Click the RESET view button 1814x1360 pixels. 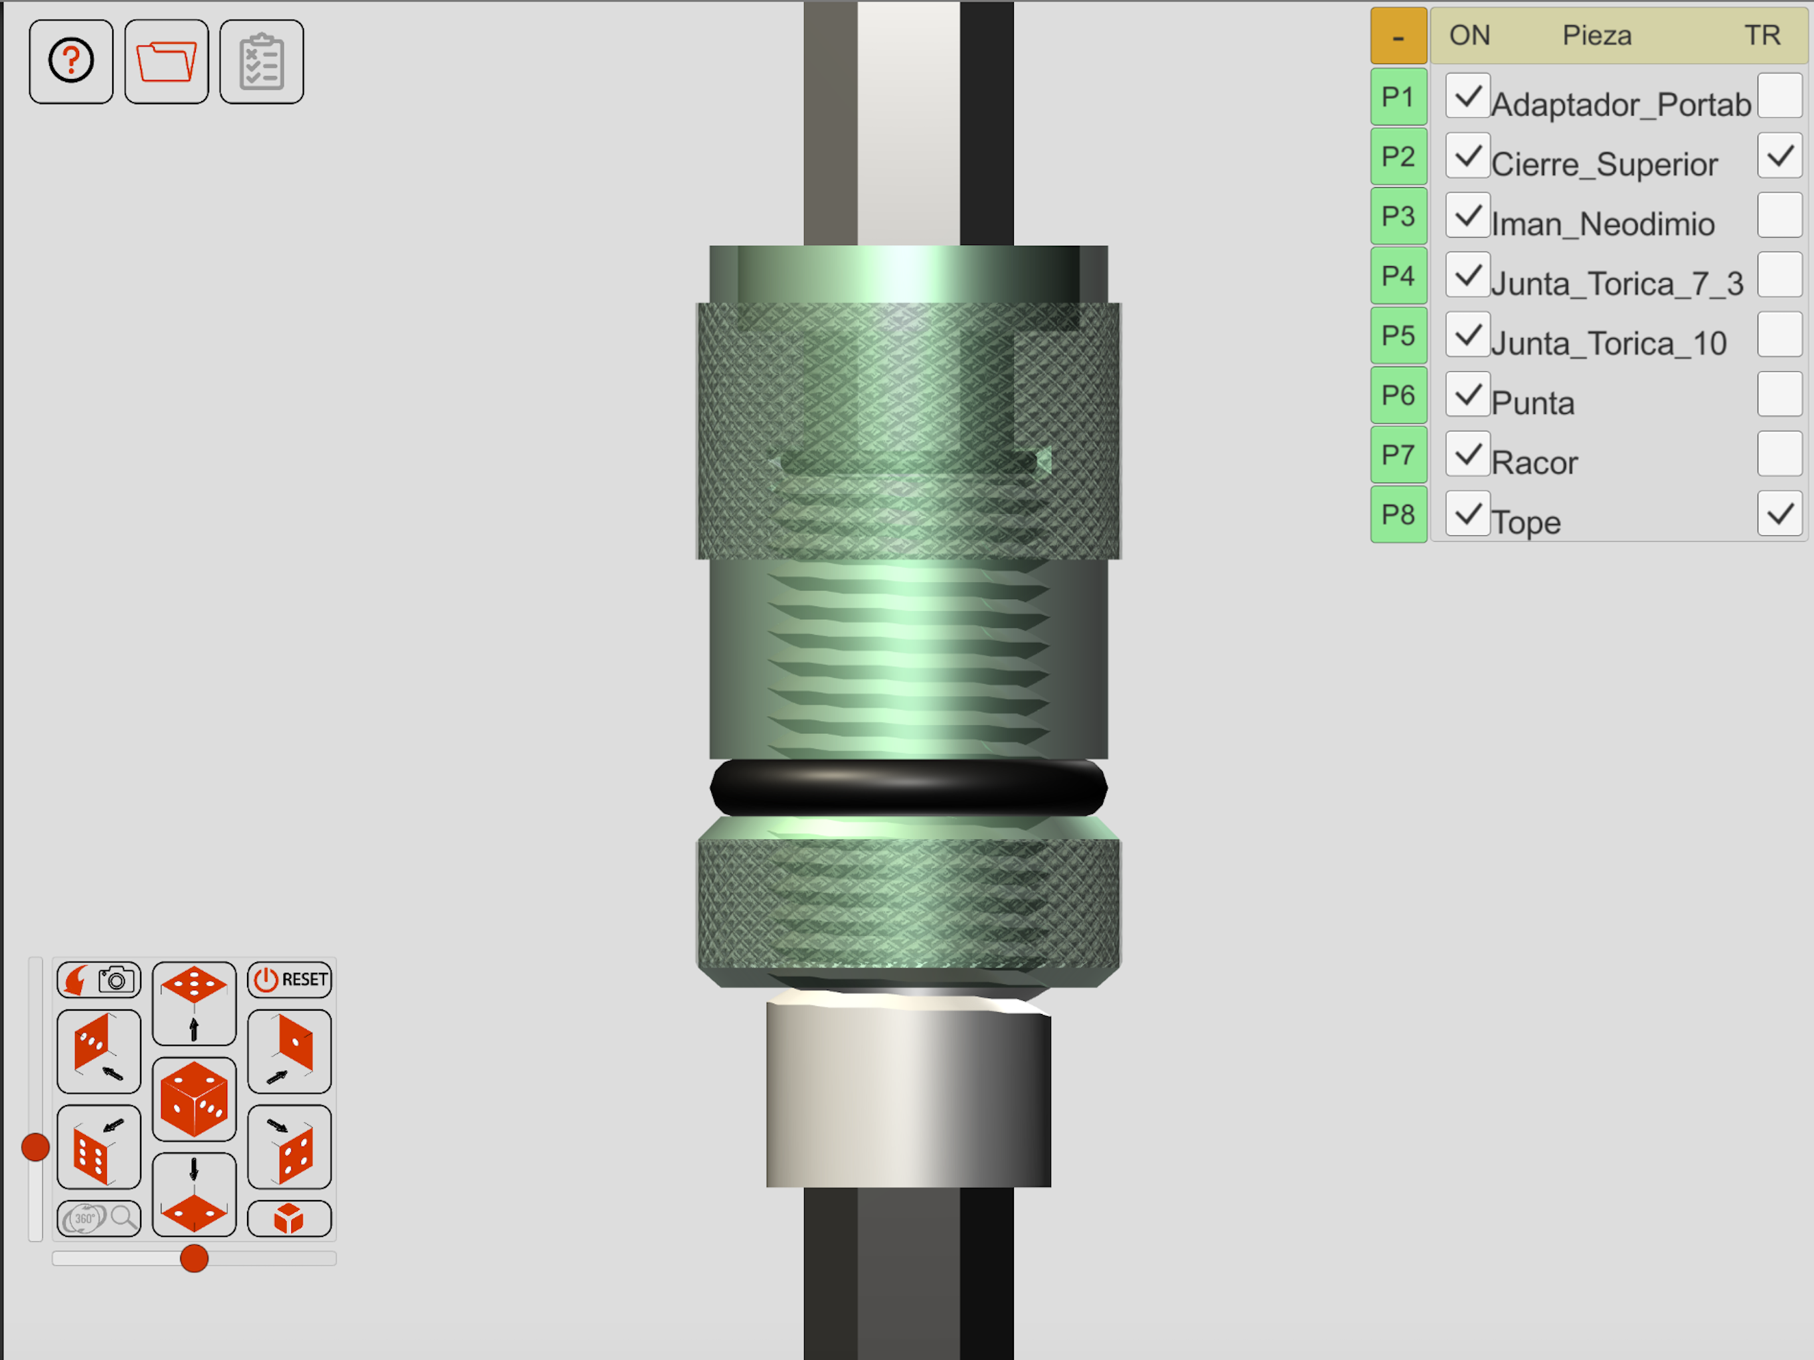click(289, 979)
